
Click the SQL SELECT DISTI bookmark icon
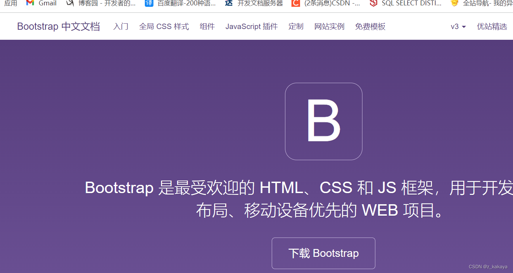[x=374, y=3]
